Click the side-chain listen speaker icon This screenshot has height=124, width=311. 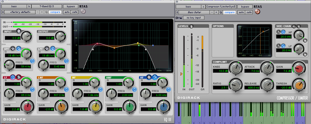tap(299, 26)
